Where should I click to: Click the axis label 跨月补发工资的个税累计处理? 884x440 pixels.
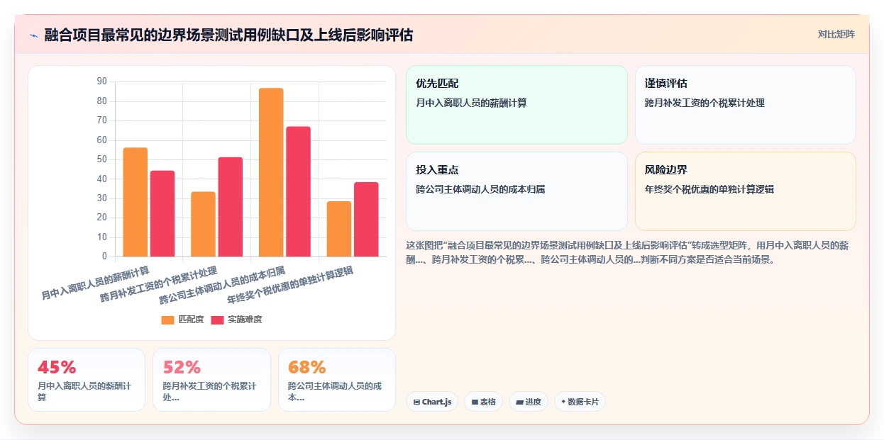[x=159, y=284]
